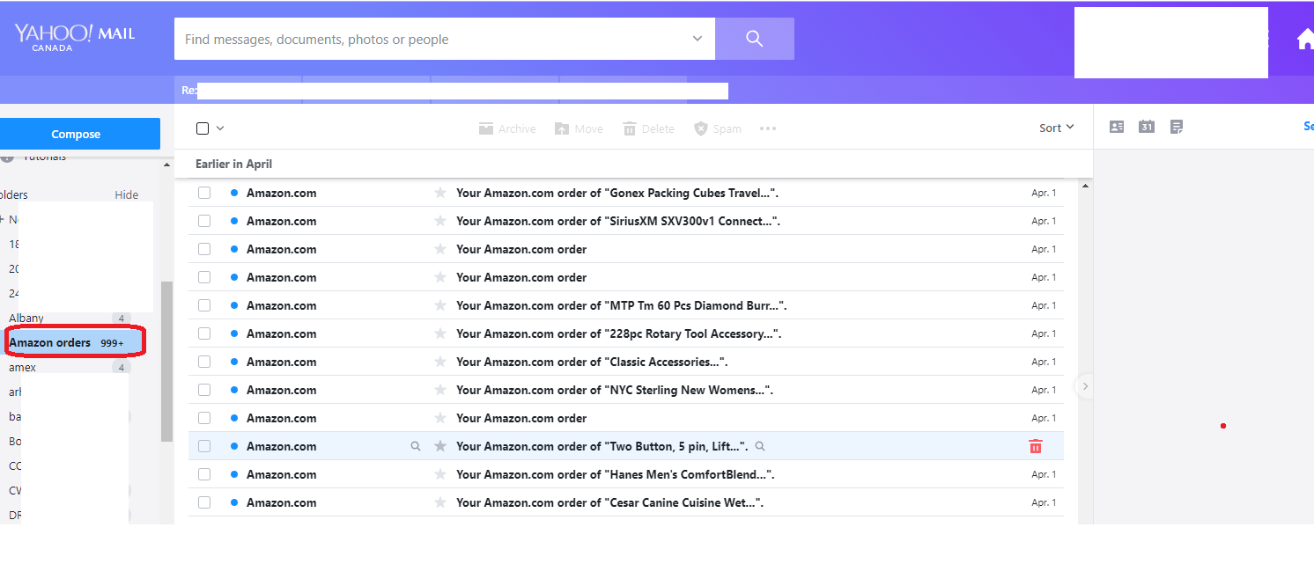Toggle the select-all messages checkbox

tap(203, 128)
